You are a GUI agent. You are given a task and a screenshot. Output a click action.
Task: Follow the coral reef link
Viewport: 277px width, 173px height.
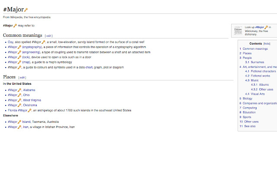coord(142,42)
